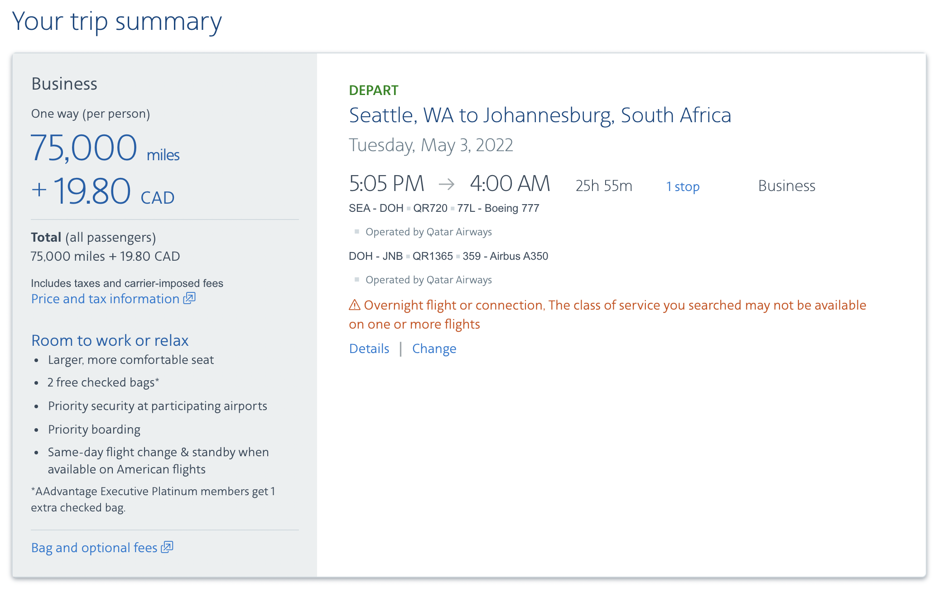943x592 pixels.
Task: Click the 75,000 miles fare amount
Action: tap(105, 148)
